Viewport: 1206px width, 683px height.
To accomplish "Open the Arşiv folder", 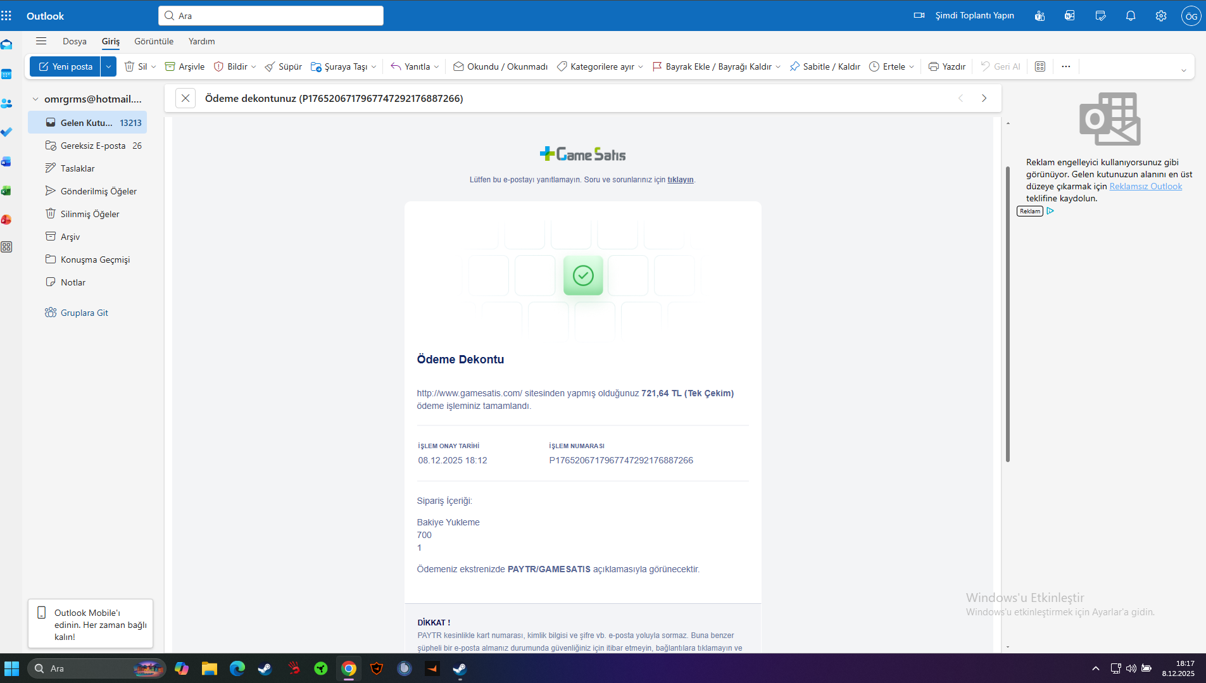I will point(87,237).
